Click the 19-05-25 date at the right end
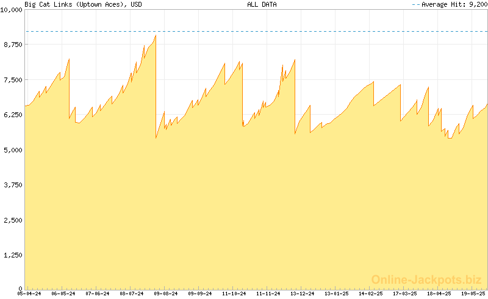 point(473,294)
